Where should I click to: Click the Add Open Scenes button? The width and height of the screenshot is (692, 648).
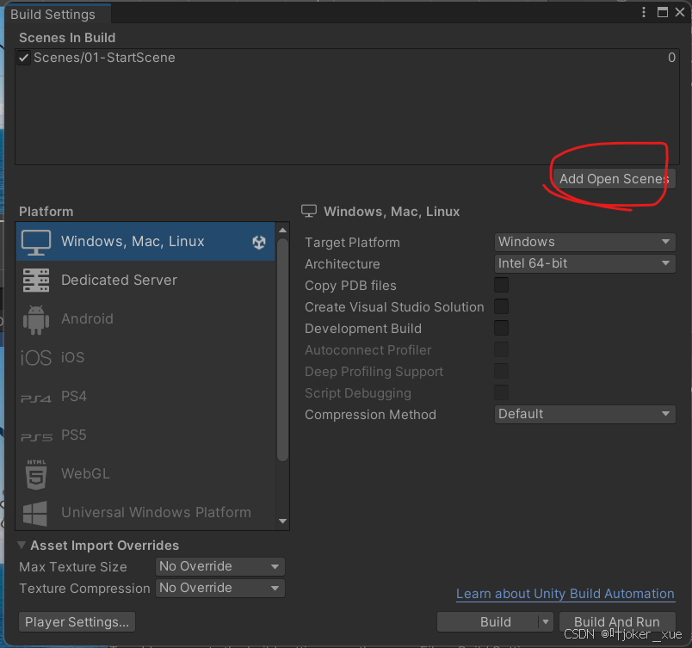[615, 179]
